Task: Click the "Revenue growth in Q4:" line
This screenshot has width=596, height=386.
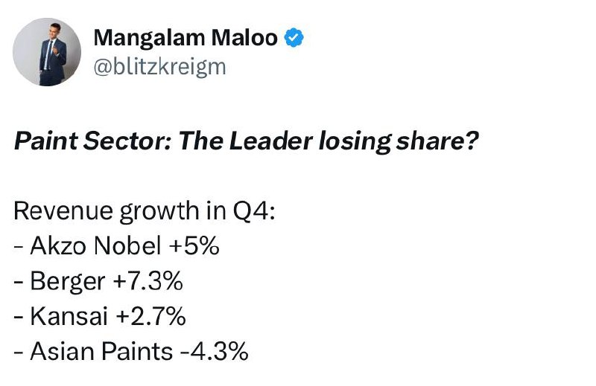Action: (145, 211)
